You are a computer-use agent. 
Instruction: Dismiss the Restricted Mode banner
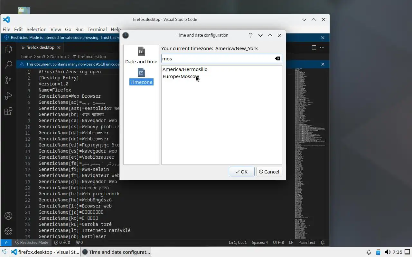pos(323,38)
